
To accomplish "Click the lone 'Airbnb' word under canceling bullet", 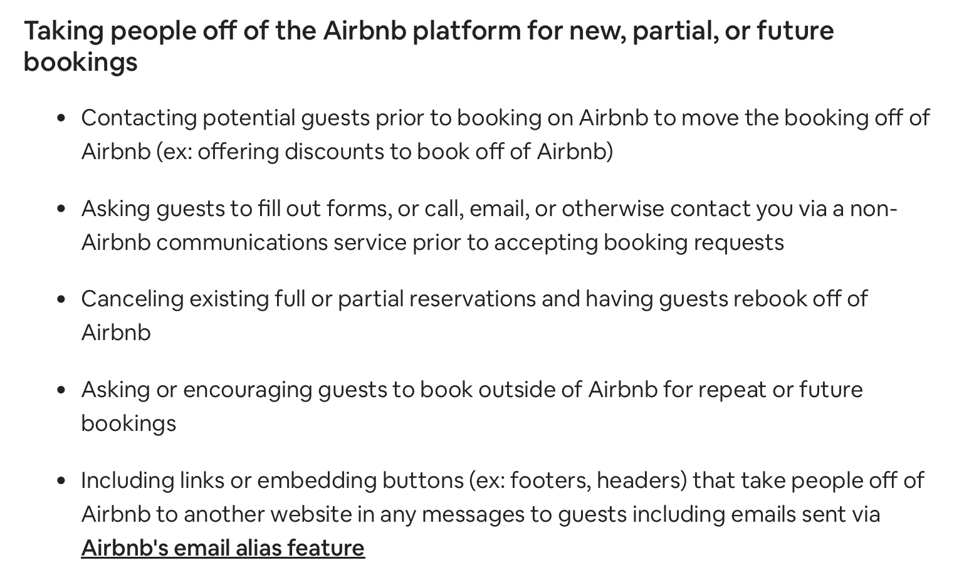I will (116, 333).
